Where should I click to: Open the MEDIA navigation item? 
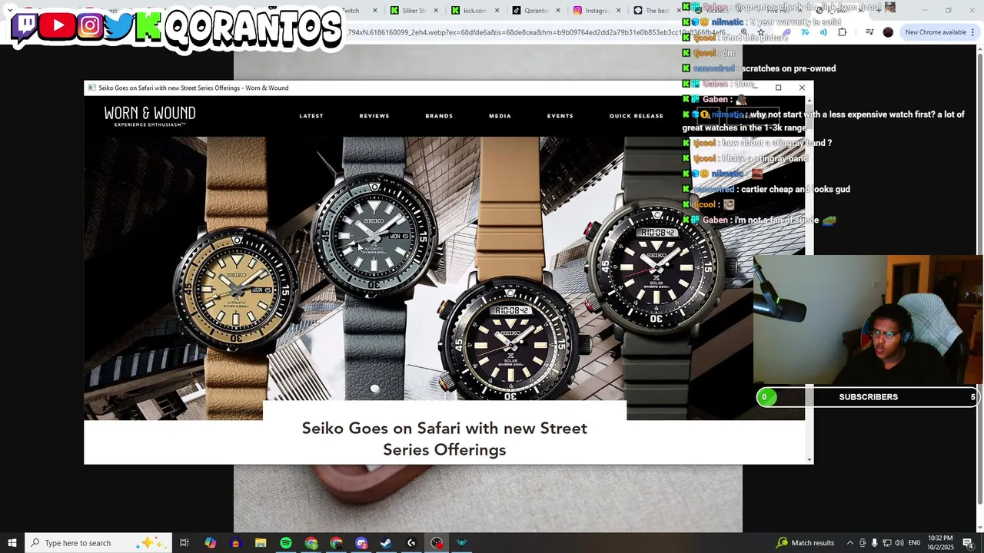point(500,116)
